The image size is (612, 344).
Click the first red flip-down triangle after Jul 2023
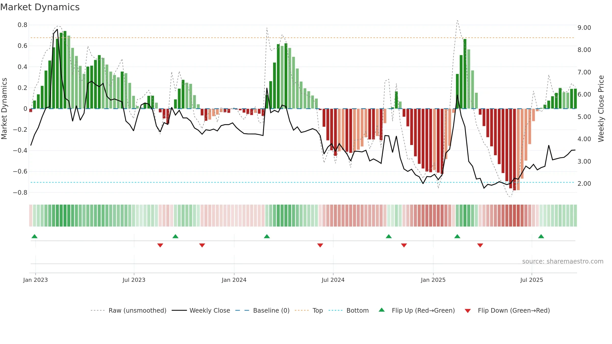click(x=160, y=245)
